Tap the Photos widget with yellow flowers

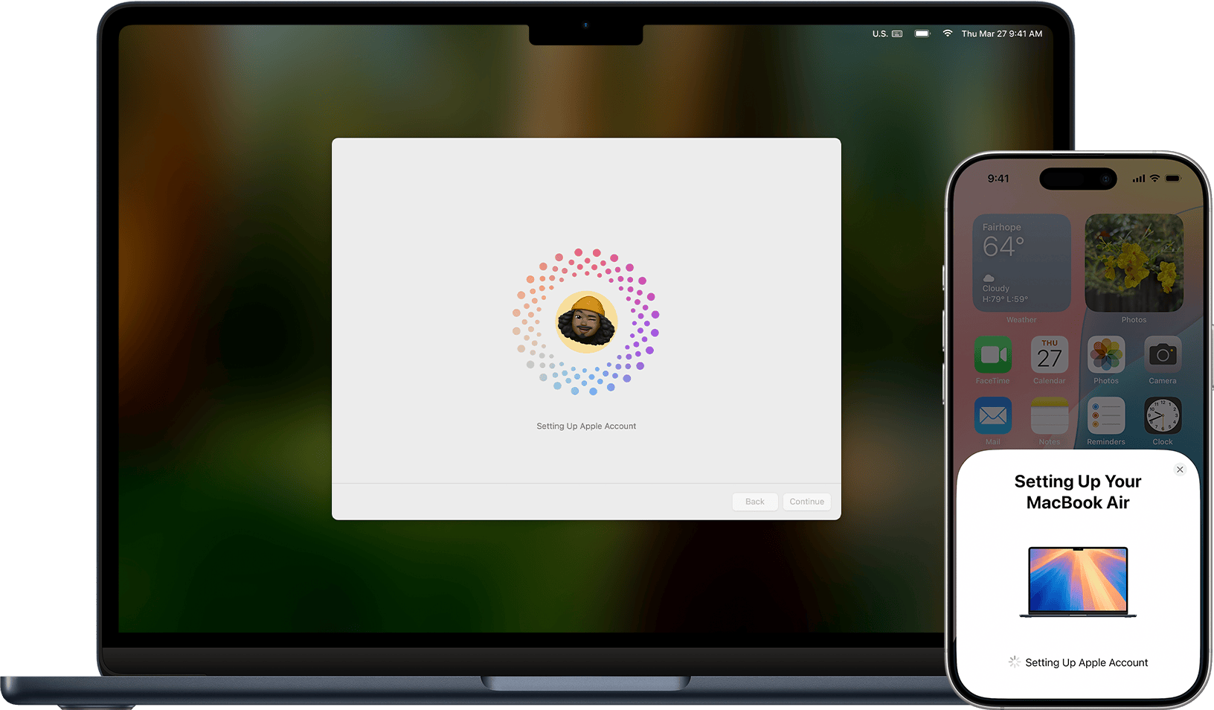(x=1134, y=263)
